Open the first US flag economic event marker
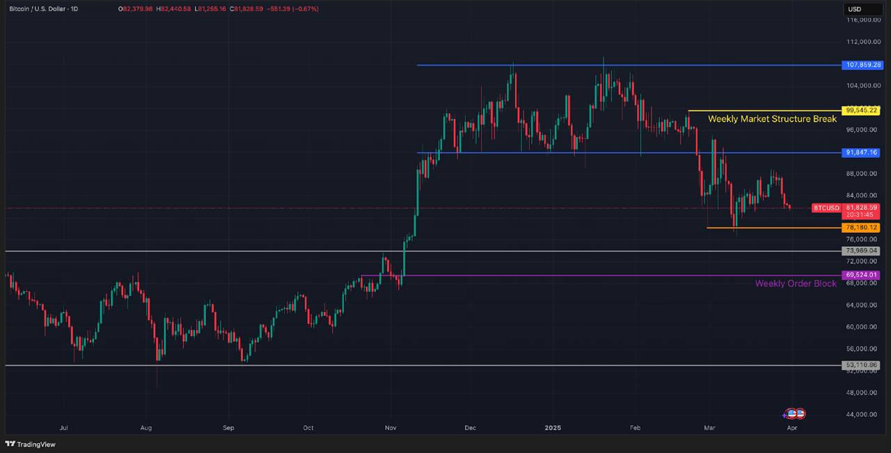This screenshot has width=891, height=453. 792,413
